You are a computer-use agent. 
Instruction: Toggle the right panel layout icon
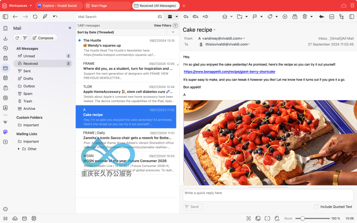352,17
